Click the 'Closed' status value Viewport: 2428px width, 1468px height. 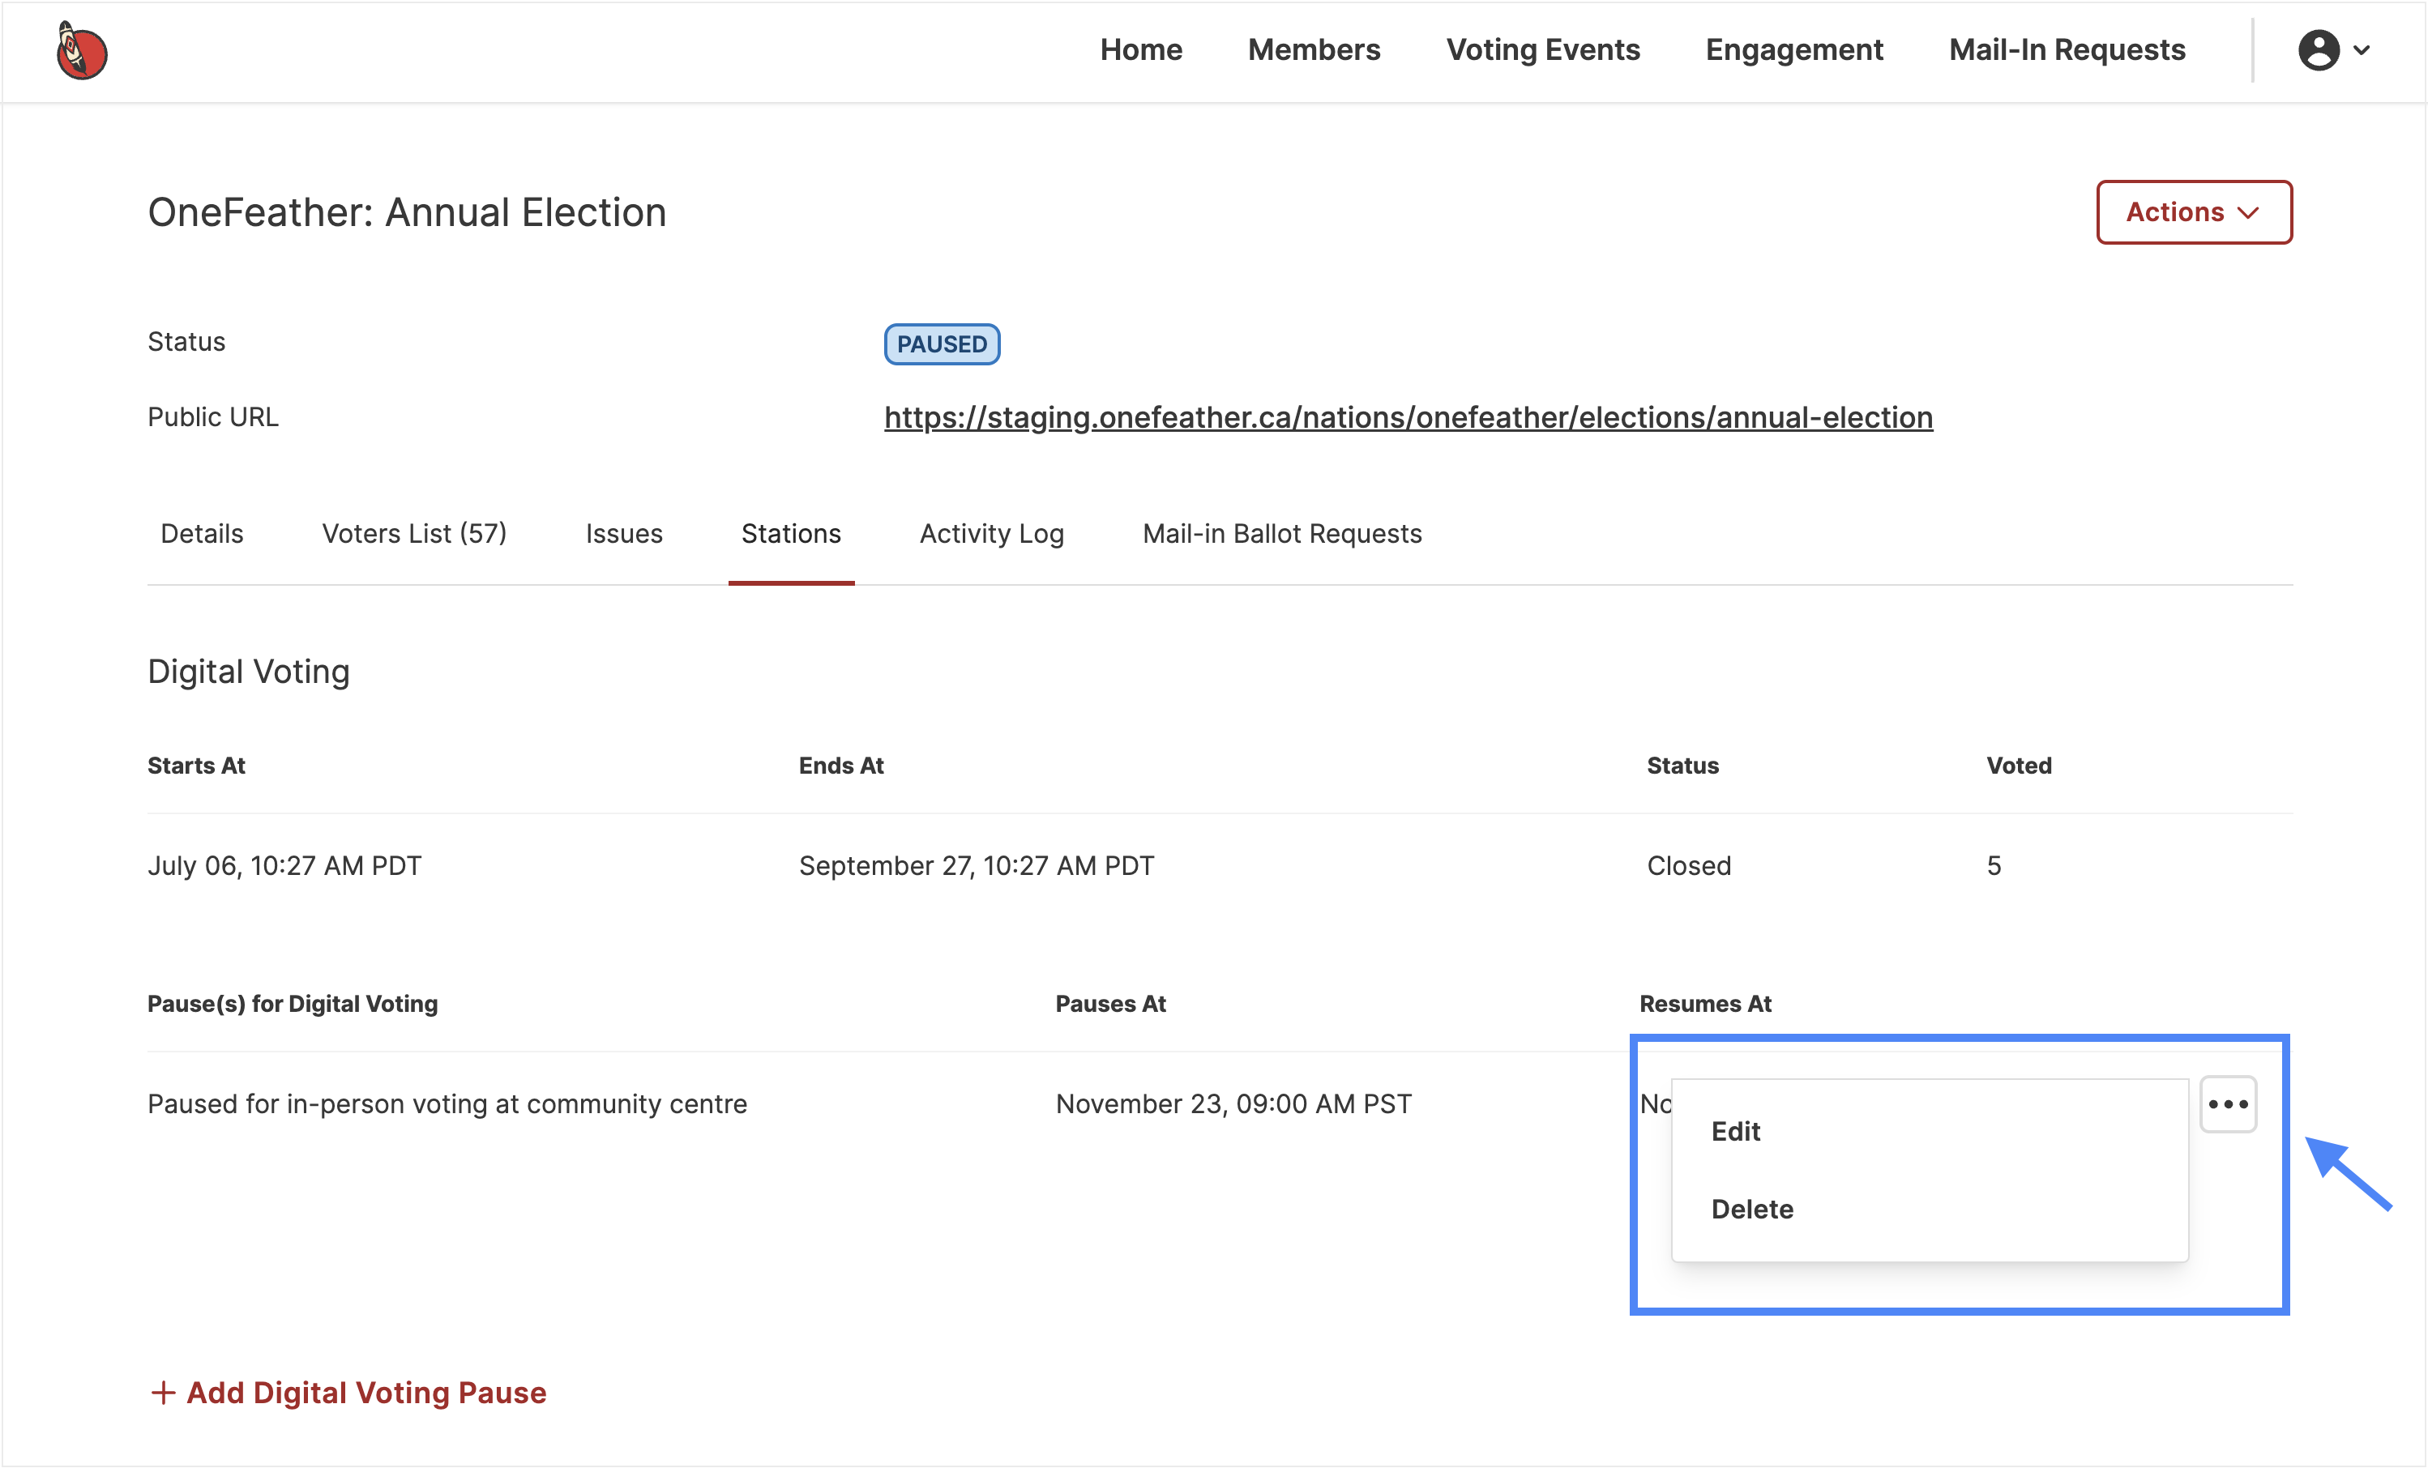click(1689, 866)
